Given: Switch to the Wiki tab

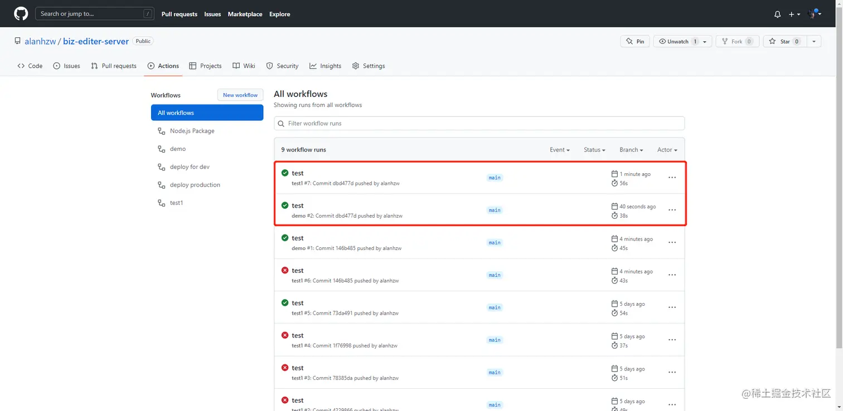Looking at the screenshot, I should [244, 66].
